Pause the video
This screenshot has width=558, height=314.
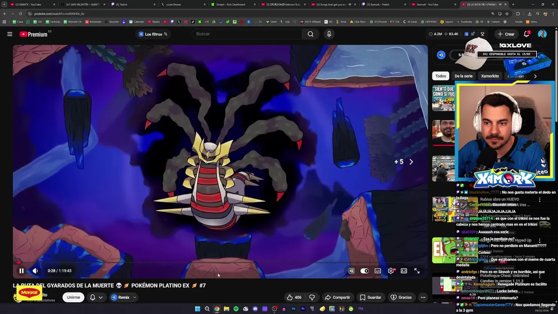coord(21,271)
